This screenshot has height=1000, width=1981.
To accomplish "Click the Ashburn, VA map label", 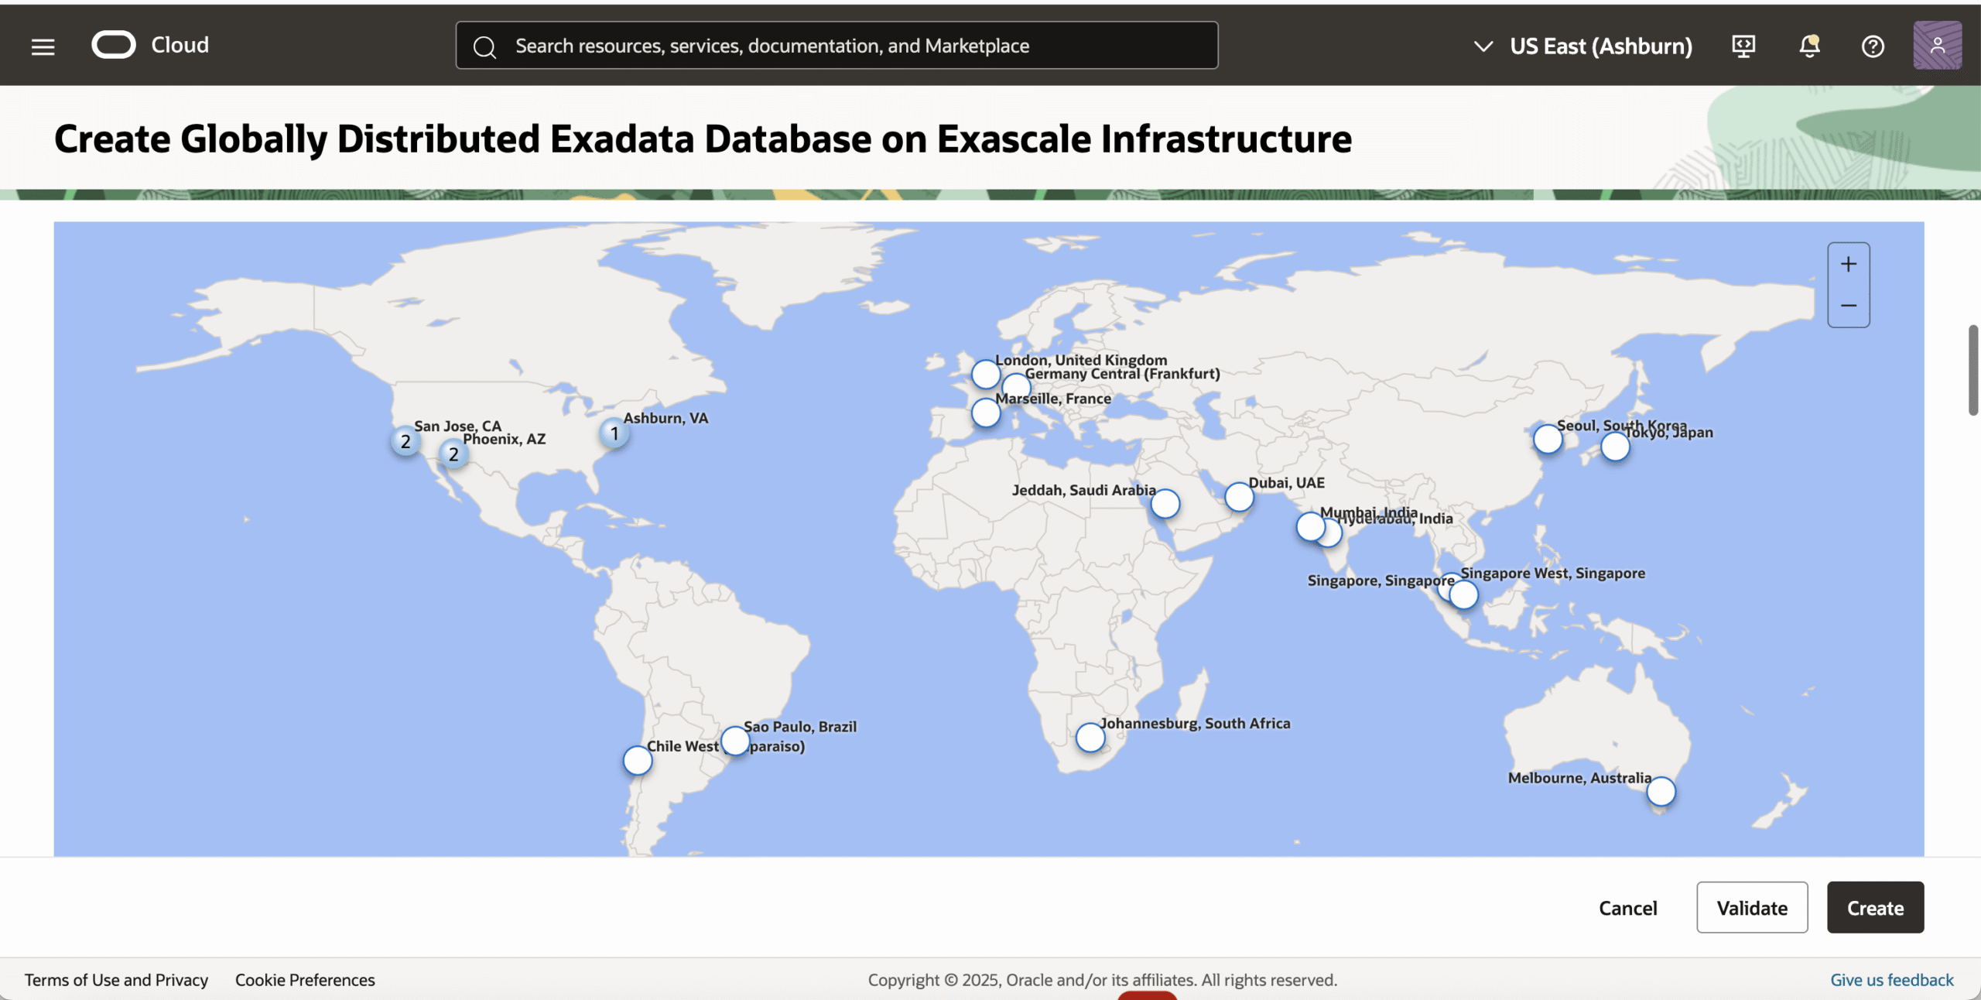I will pos(665,418).
